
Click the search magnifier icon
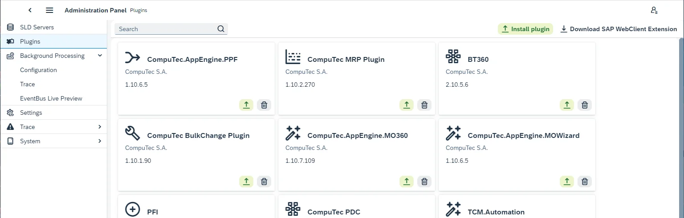point(221,29)
